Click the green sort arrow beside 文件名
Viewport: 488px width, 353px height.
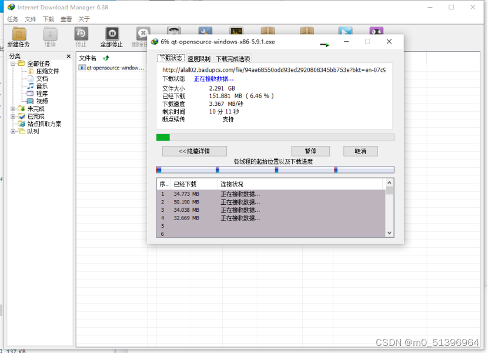coord(106,58)
